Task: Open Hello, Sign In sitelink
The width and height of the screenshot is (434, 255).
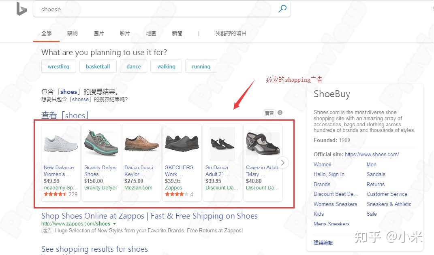Action: coord(329,174)
